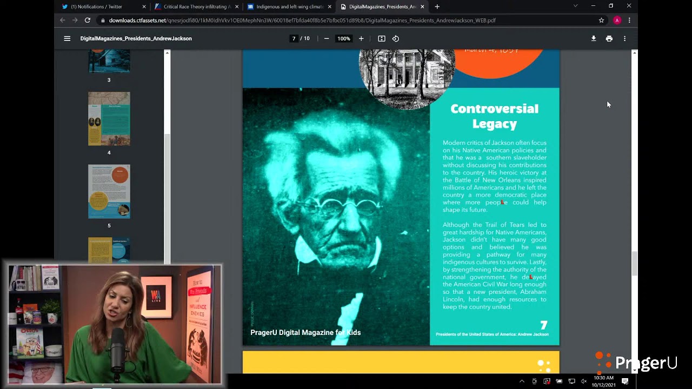Restore down the Chrome window
Screen dimensions: 692x389
(x=611, y=6)
